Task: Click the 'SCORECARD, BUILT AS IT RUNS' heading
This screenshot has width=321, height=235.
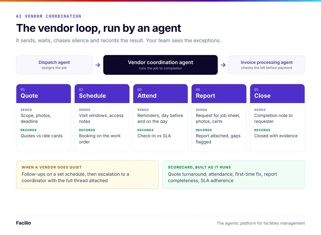Action: 199,167
